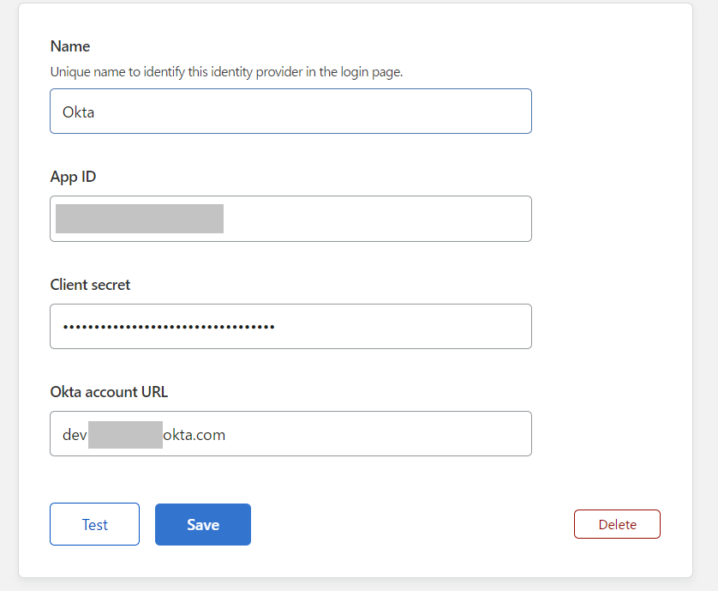Test the identity provider configuration

pos(95,524)
